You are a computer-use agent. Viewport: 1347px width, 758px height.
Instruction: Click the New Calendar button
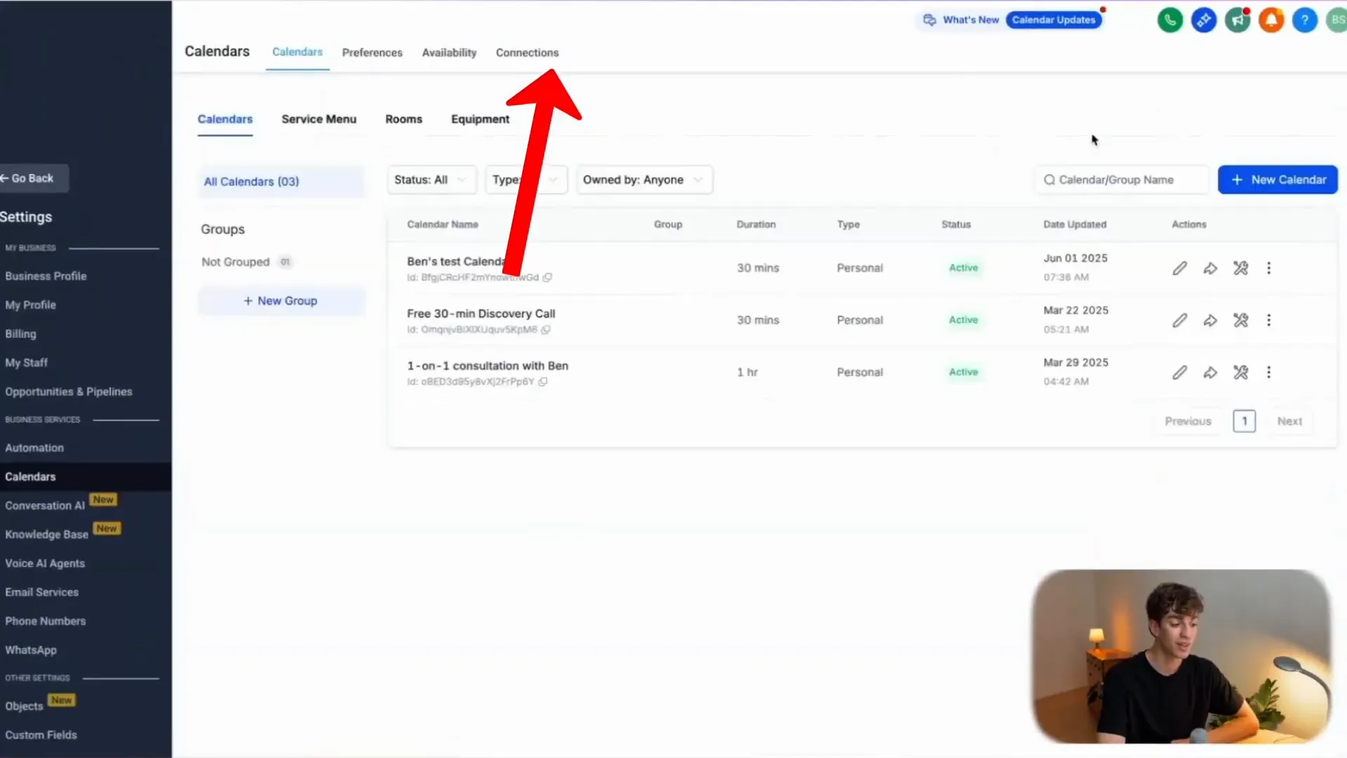tap(1278, 180)
